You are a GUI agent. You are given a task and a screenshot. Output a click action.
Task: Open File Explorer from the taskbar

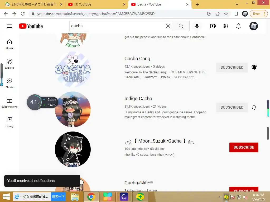[75, 197]
